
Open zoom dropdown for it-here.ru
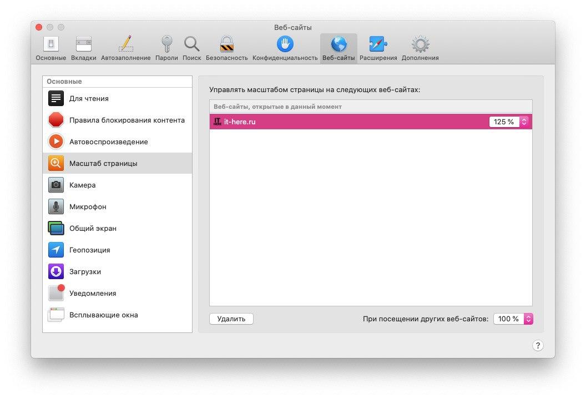click(x=524, y=122)
